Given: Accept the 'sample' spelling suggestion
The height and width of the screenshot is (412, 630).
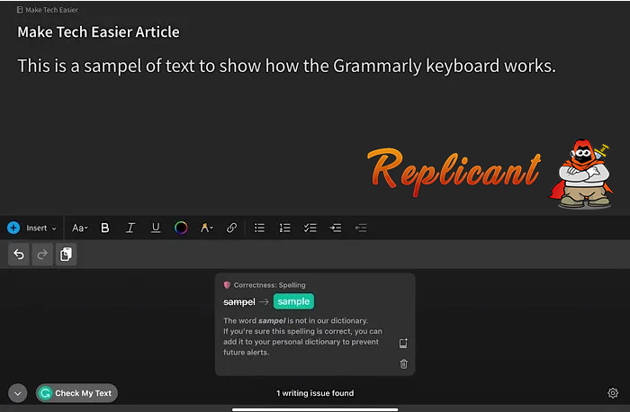Looking at the screenshot, I should [293, 301].
